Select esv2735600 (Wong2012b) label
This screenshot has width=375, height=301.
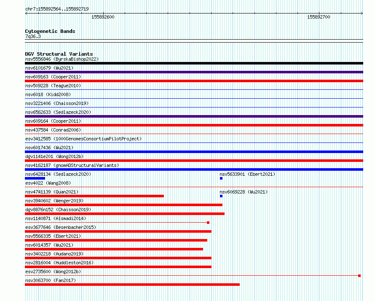pos(53,271)
